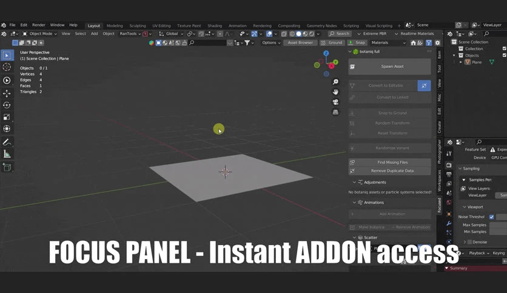Click the Y axis gizmo handle

coord(335,62)
